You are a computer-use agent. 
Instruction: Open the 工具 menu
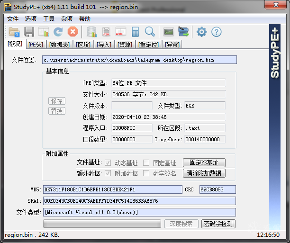[x=49, y=18]
